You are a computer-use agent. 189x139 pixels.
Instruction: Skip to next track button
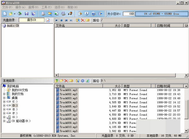[x=71, y=20]
